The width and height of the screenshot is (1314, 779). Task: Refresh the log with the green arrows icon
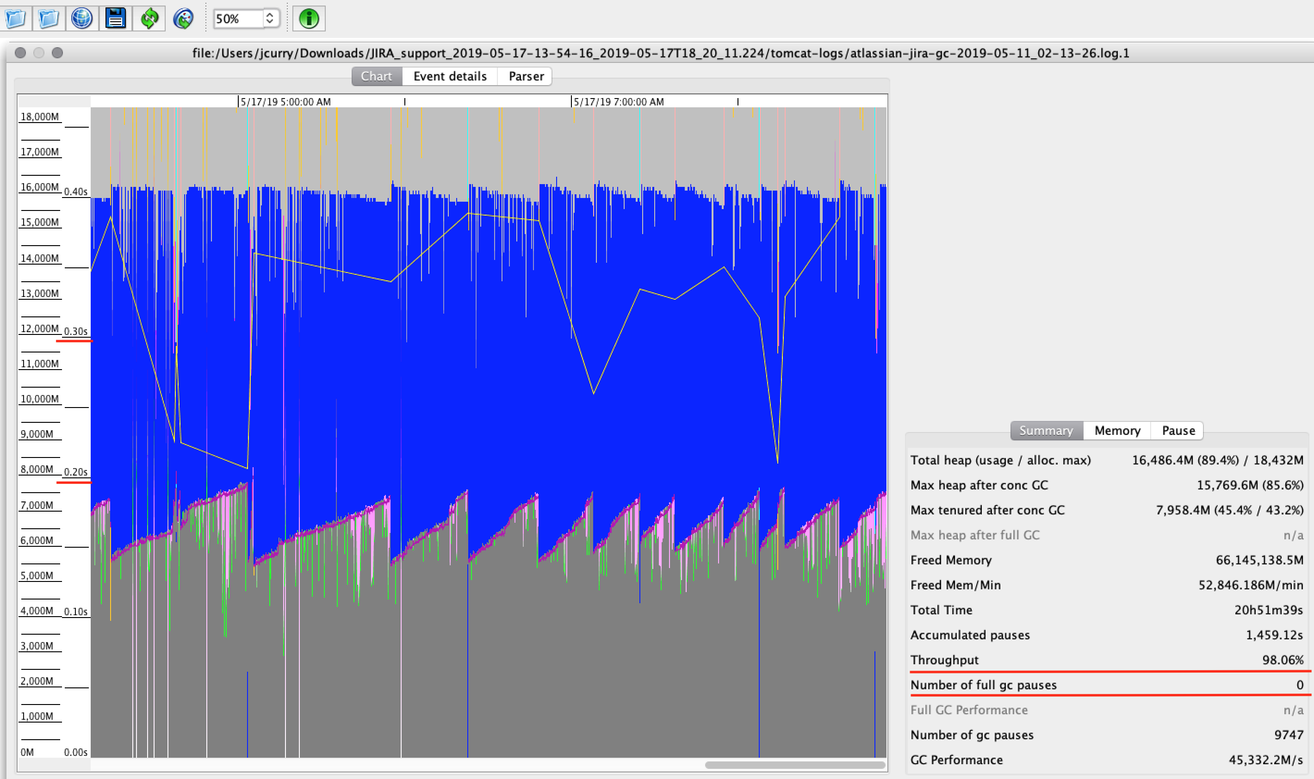click(x=149, y=19)
